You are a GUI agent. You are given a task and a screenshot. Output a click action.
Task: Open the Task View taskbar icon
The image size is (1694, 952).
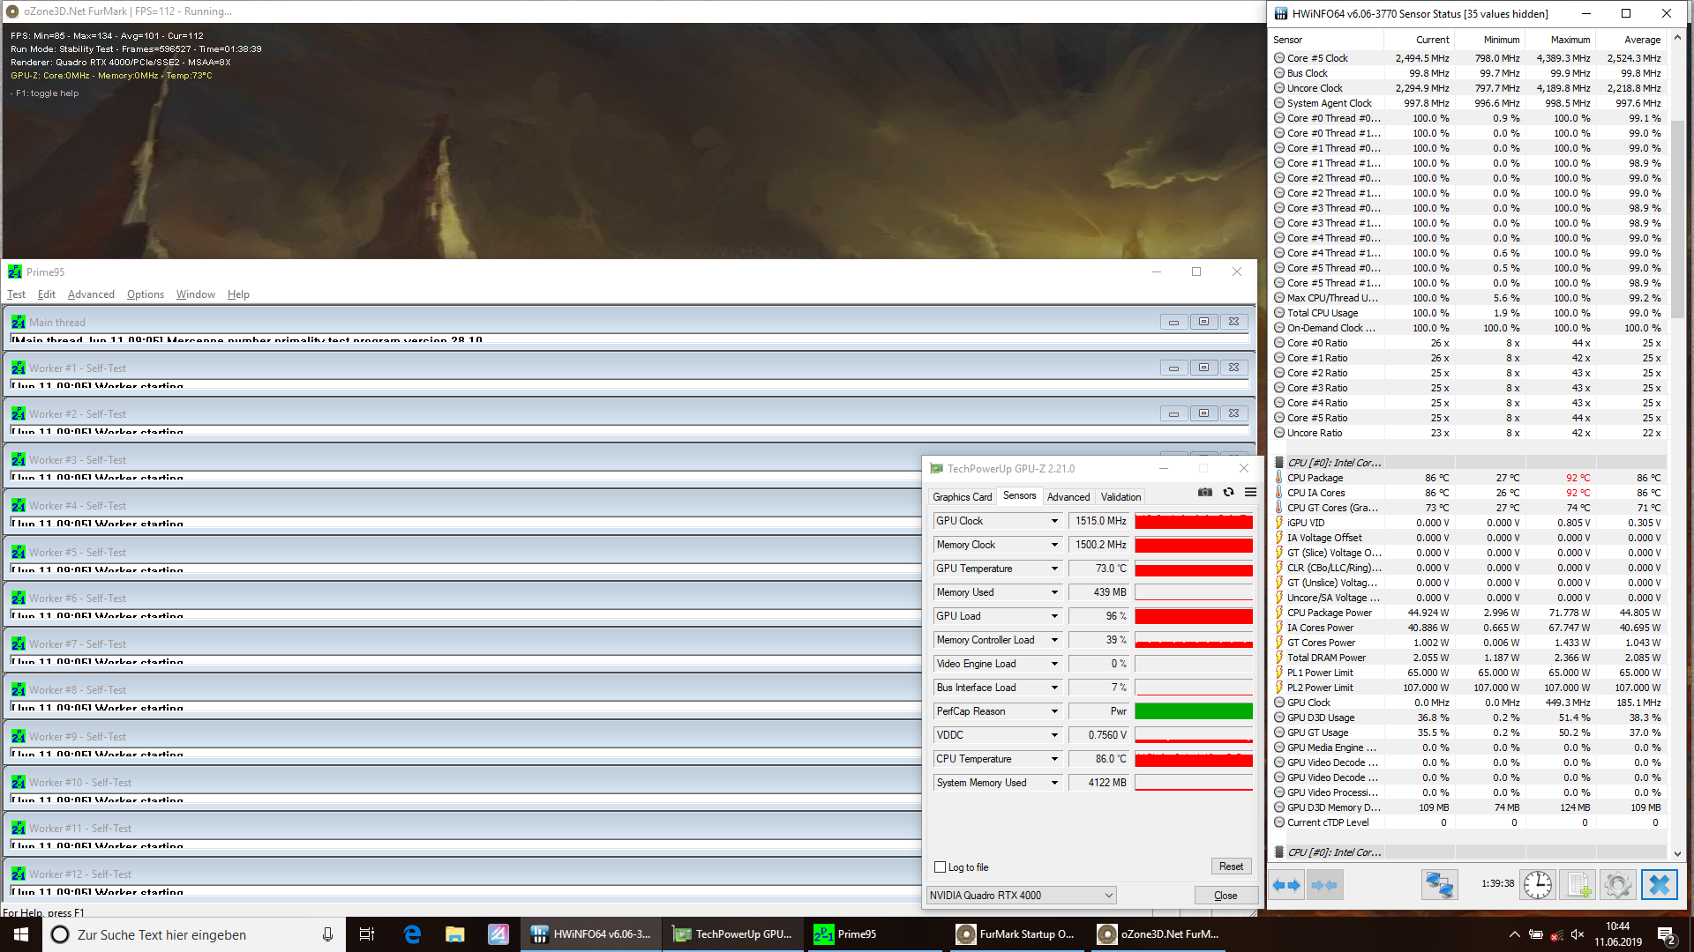click(367, 934)
